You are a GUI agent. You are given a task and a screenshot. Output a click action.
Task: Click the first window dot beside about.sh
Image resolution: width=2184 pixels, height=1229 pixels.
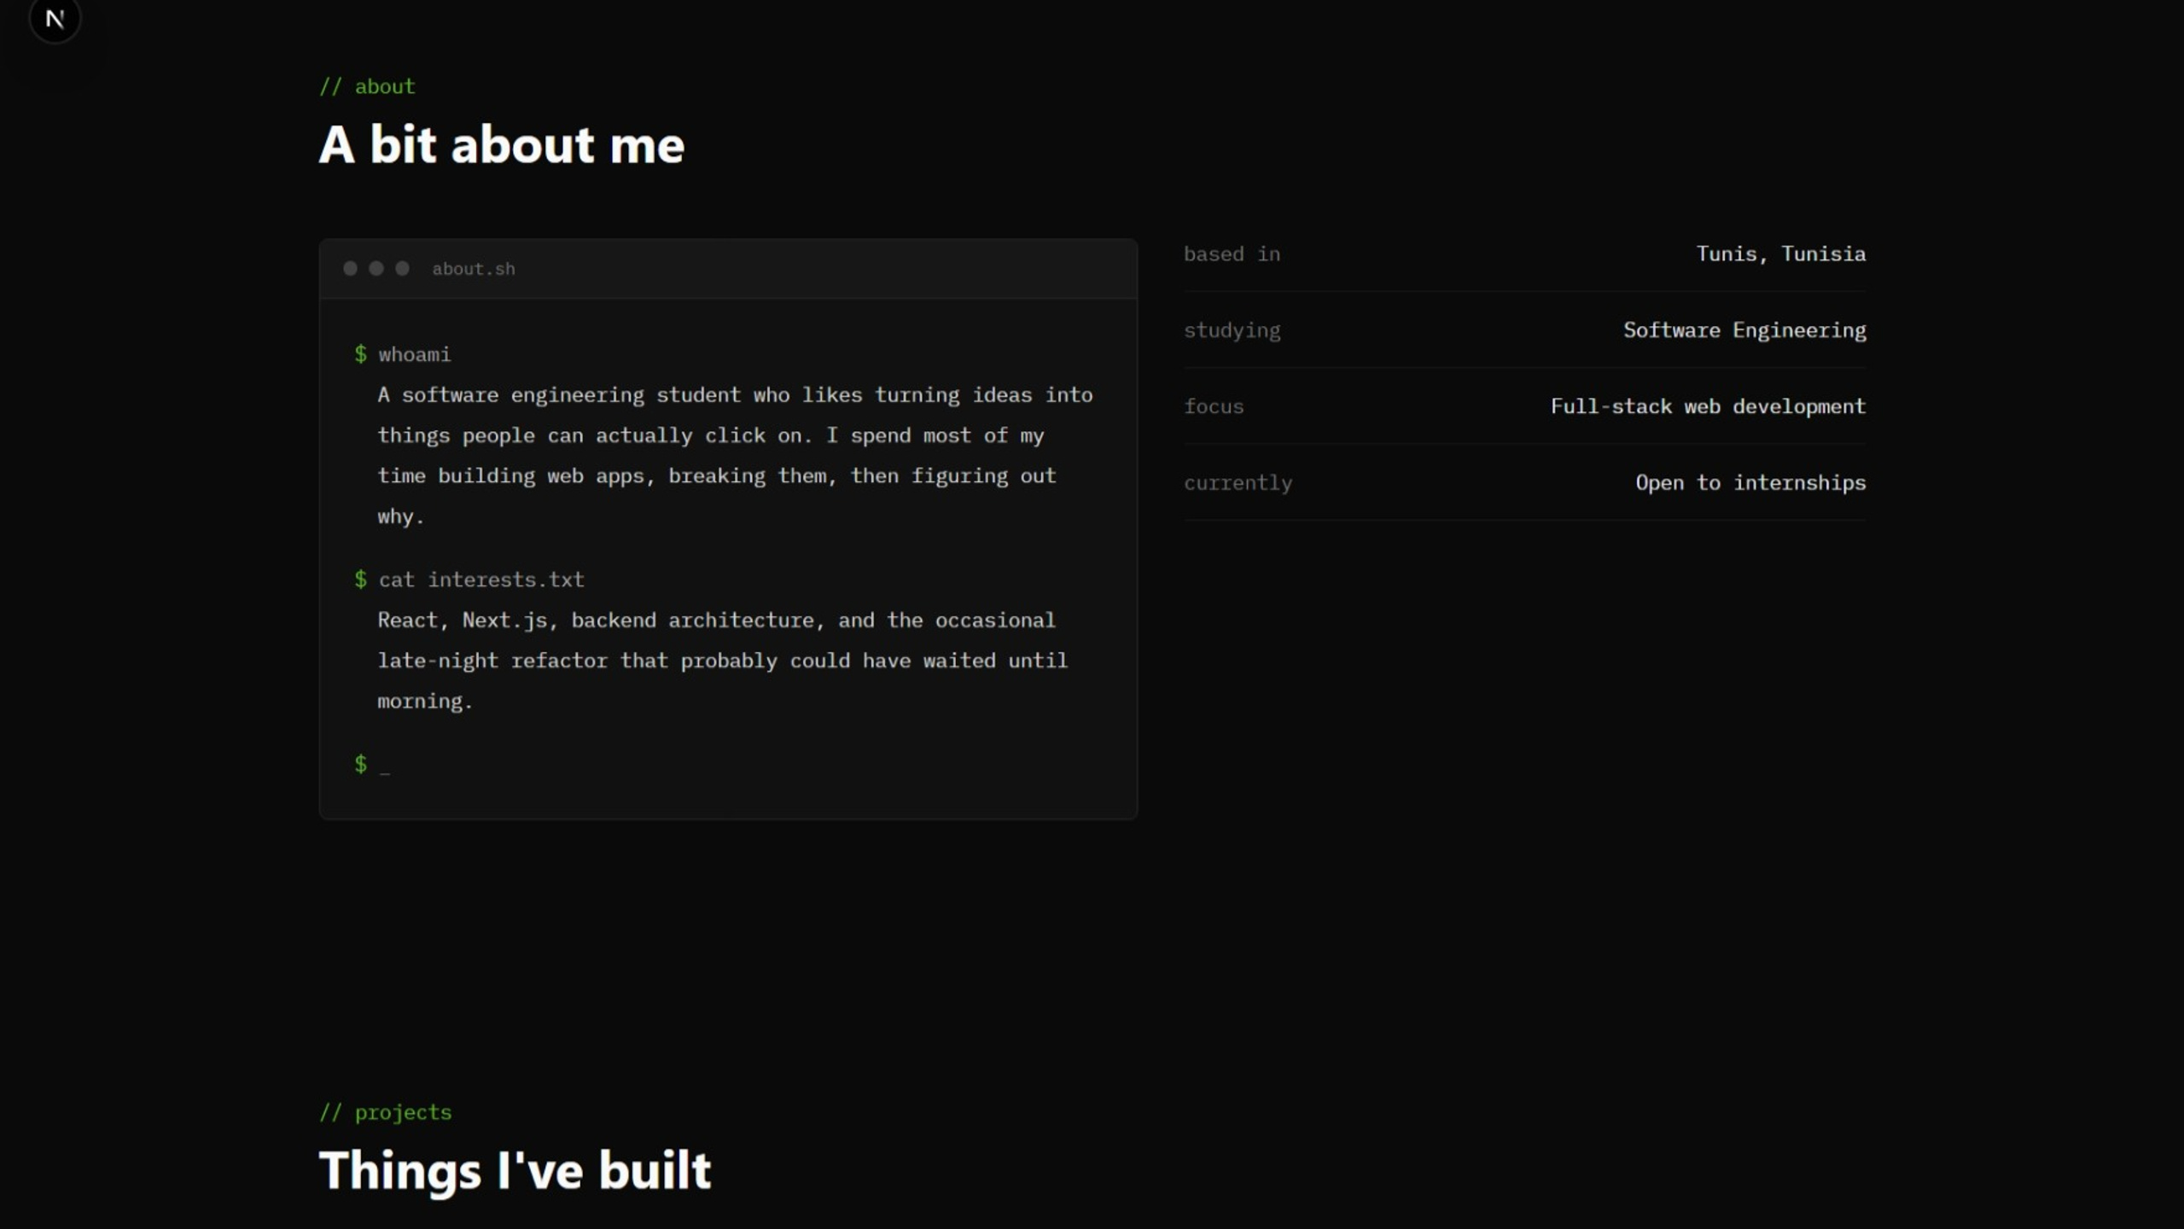click(x=350, y=269)
